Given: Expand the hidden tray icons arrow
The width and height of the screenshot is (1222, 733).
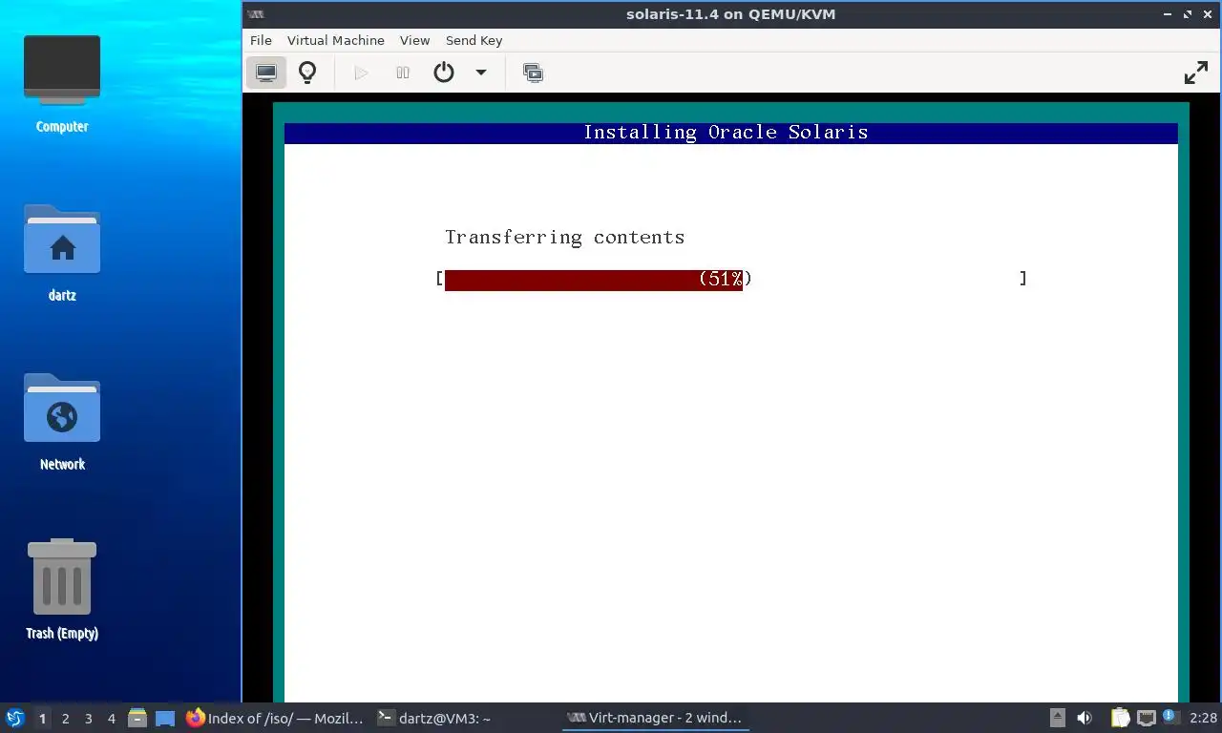Looking at the screenshot, I should [x=1058, y=718].
